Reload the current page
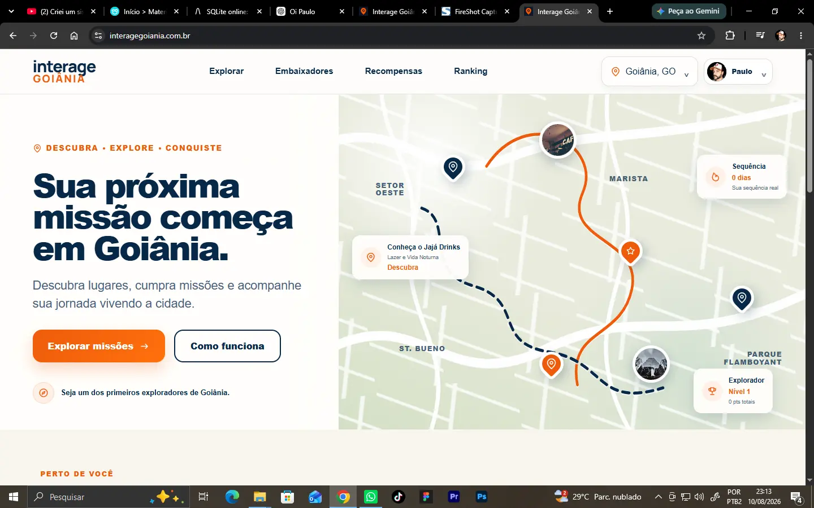The height and width of the screenshot is (508, 814). (x=54, y=36)
